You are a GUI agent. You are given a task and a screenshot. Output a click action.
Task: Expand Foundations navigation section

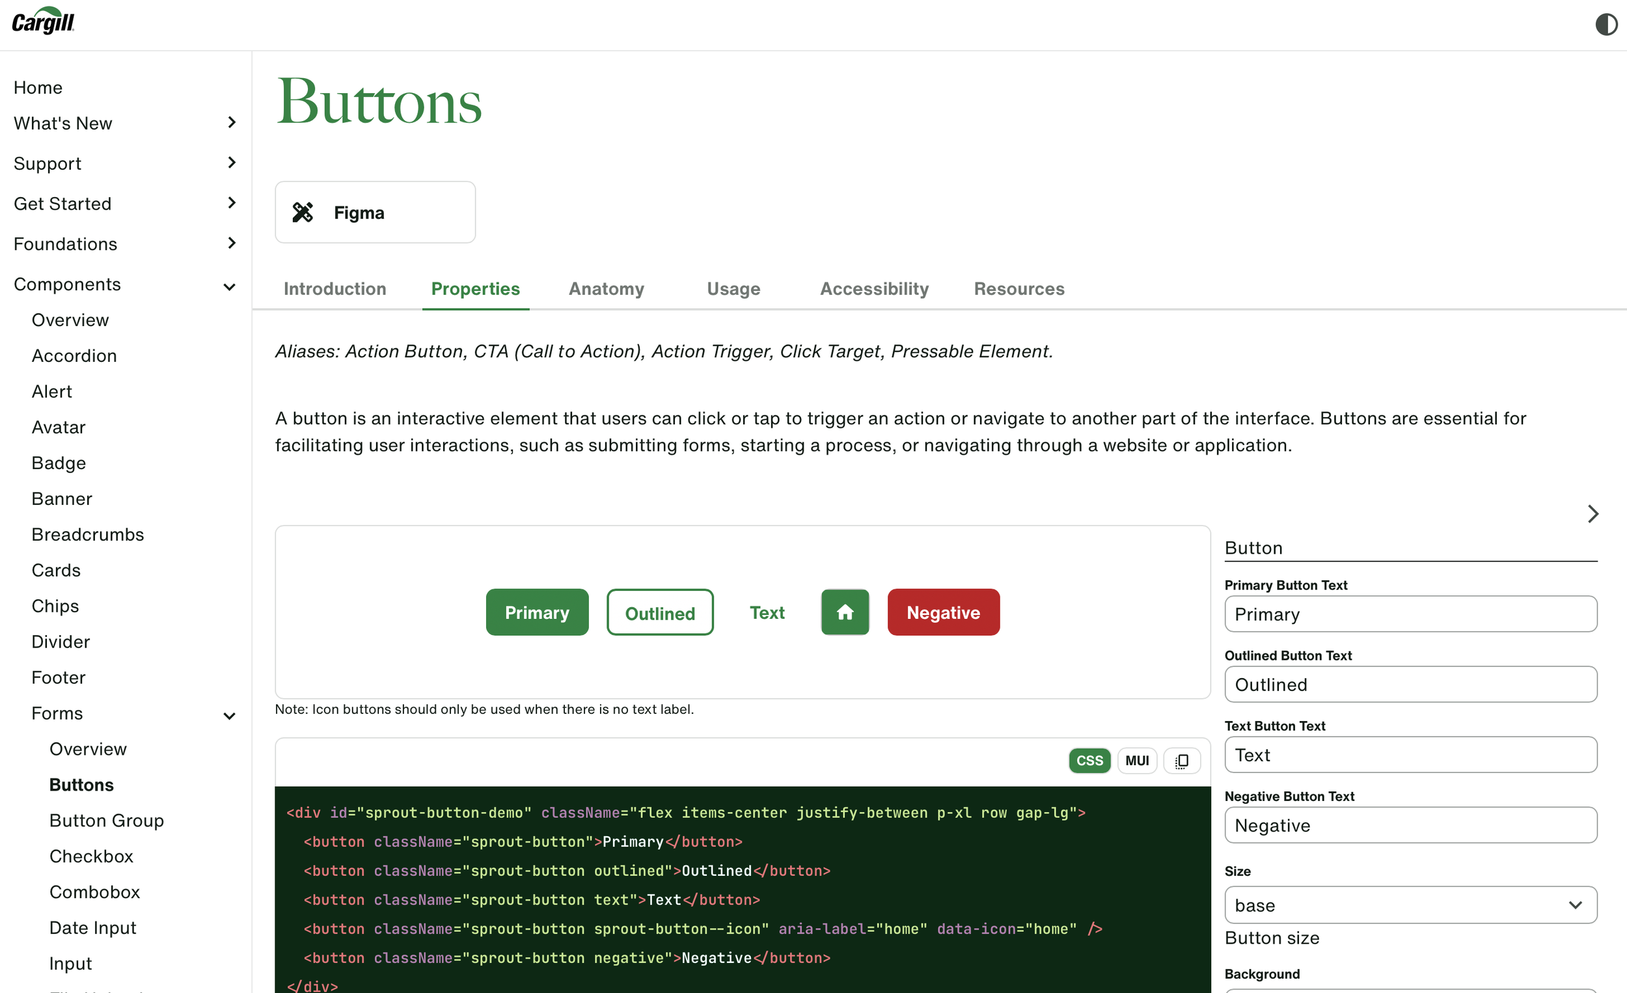coord(231,243)
